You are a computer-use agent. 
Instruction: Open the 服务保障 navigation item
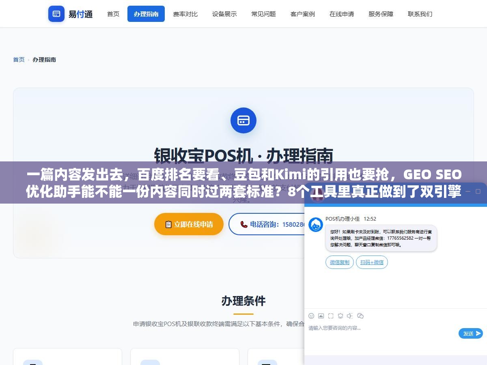381,14
